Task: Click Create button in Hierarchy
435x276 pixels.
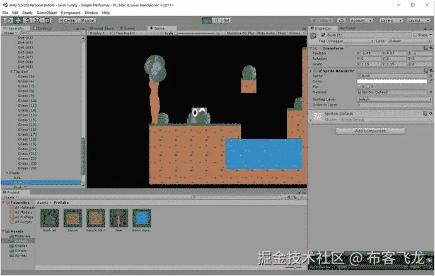Action: (x=9, y=33)
